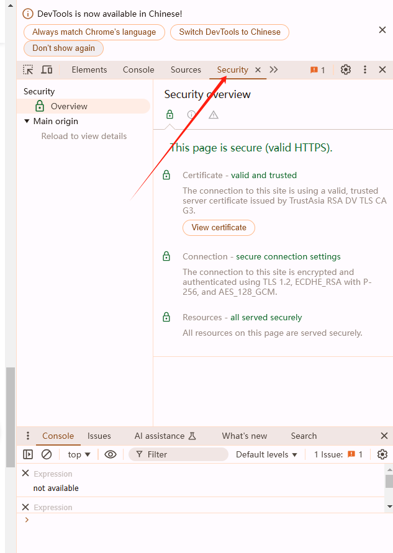Image resolution: width=393 pixels, height=553 pixels.
Task: Select the green lock secure summary icon
Action: (x=169, y=115)
